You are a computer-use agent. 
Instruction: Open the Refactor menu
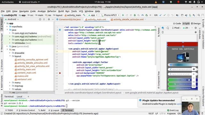[52, 11]
